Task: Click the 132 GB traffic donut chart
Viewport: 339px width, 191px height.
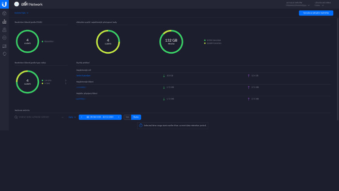Action: (171, 42)
